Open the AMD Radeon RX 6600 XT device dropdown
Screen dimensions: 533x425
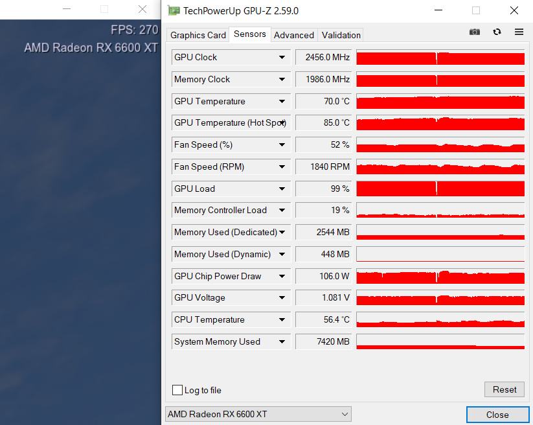point(258,414)
